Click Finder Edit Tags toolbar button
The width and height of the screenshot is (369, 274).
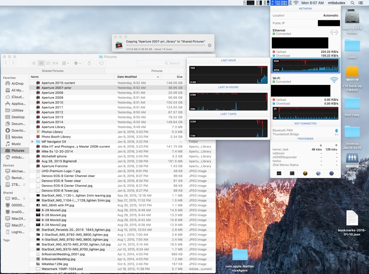click(101, 63)
